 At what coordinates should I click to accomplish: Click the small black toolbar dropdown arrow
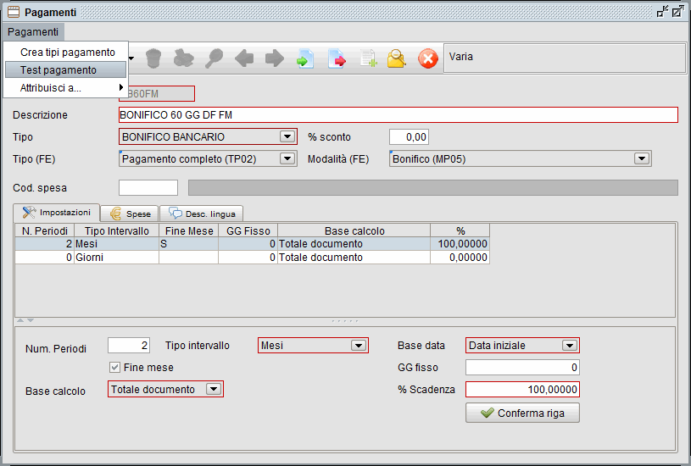click(131, 58)
